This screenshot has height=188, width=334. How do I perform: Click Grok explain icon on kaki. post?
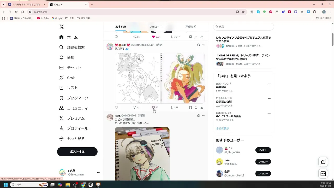click(x=199, y=115)
